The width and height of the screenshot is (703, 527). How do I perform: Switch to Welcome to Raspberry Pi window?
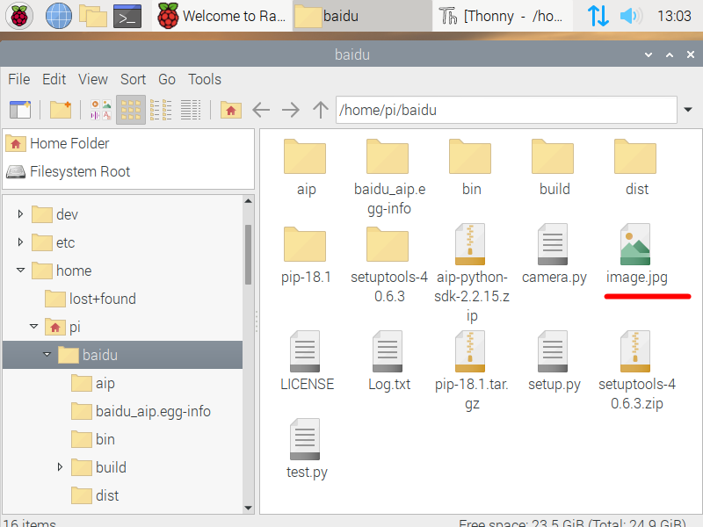[x=222, y=16]
